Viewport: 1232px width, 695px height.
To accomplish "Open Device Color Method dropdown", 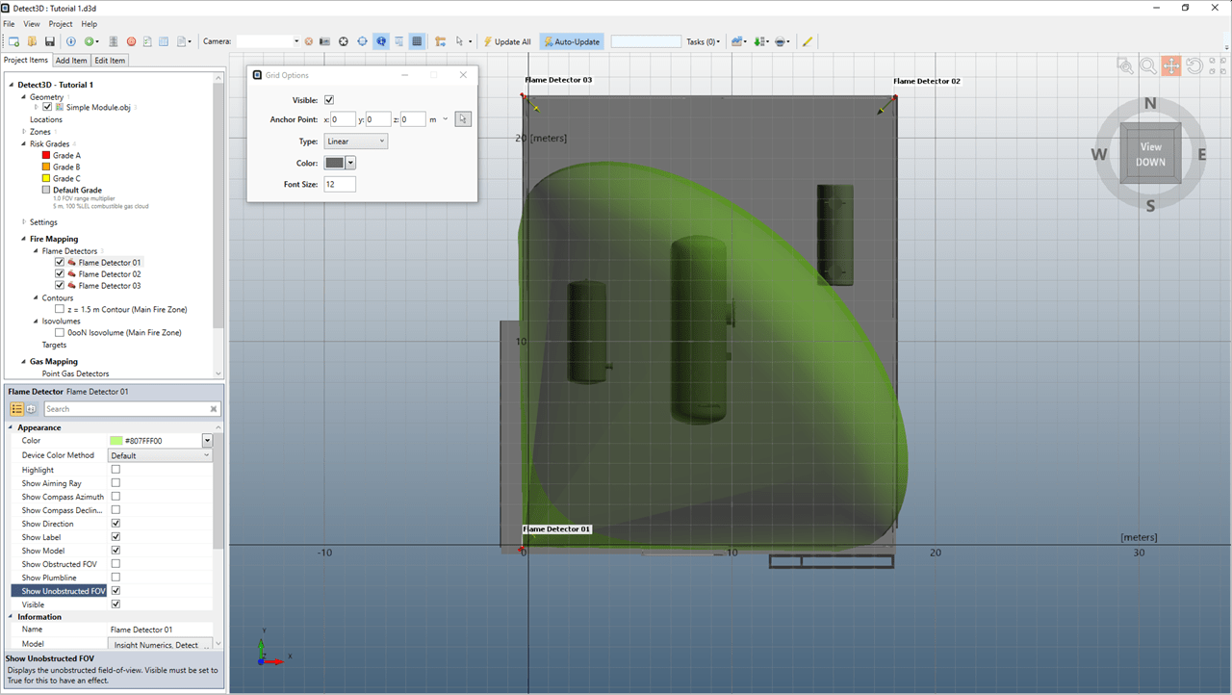I will pyautogui.click(x=160, y=455).
